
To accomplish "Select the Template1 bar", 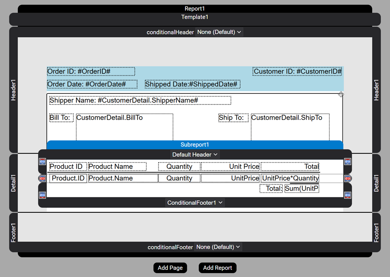I will (195, 17).
